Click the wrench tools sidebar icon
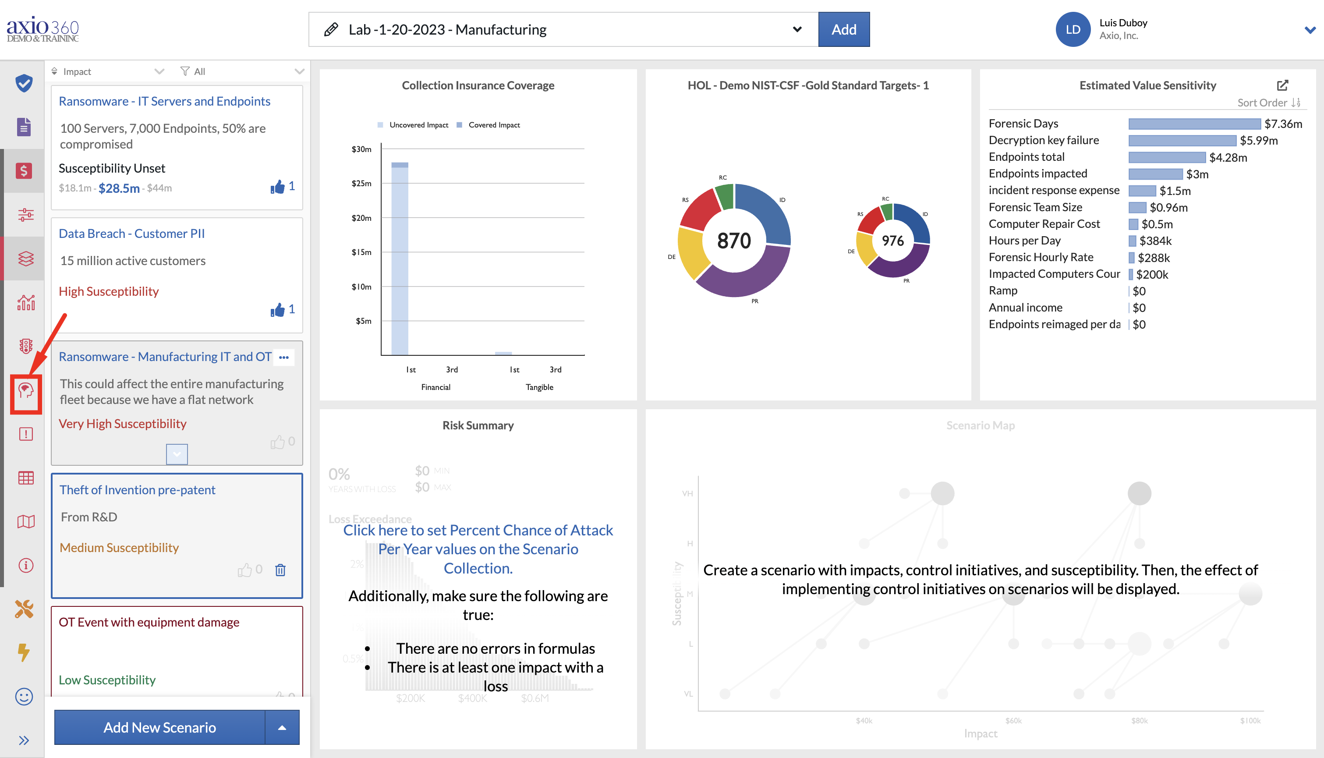The height and width of the screenshot is (758, 1324). 24,609
